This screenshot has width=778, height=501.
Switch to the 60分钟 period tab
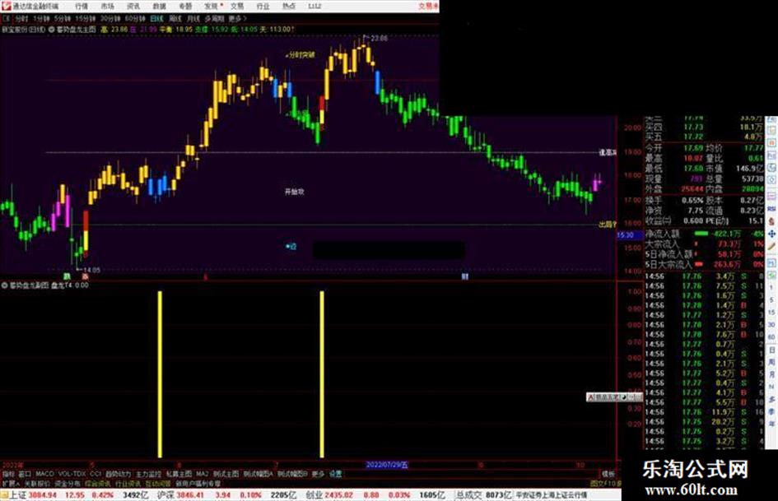point(135,19)
